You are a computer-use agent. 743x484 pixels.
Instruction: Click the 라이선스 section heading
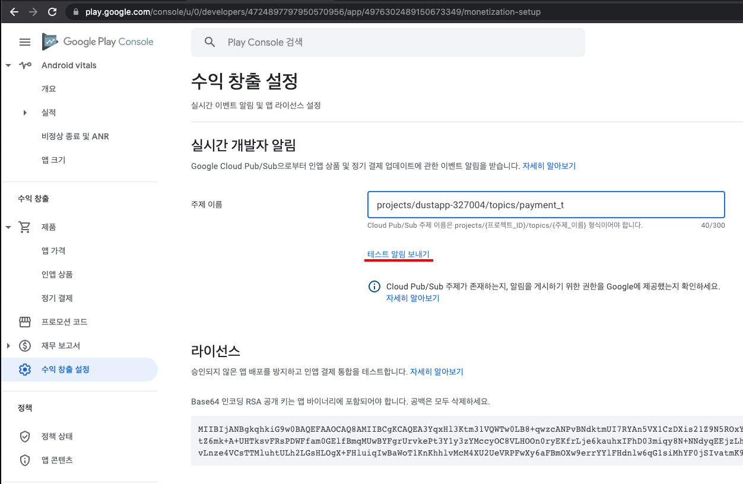[x=215, y=351]
